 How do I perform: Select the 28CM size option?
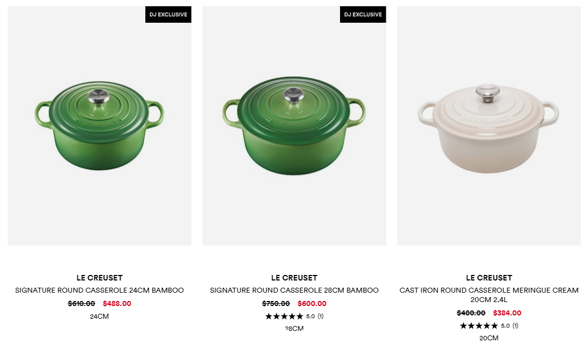pyautogui.click(x=294, y=328)
